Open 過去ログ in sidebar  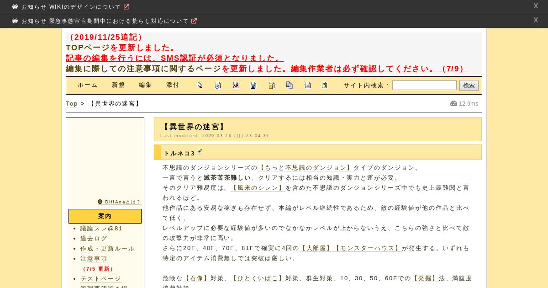[x=94, y=238]
